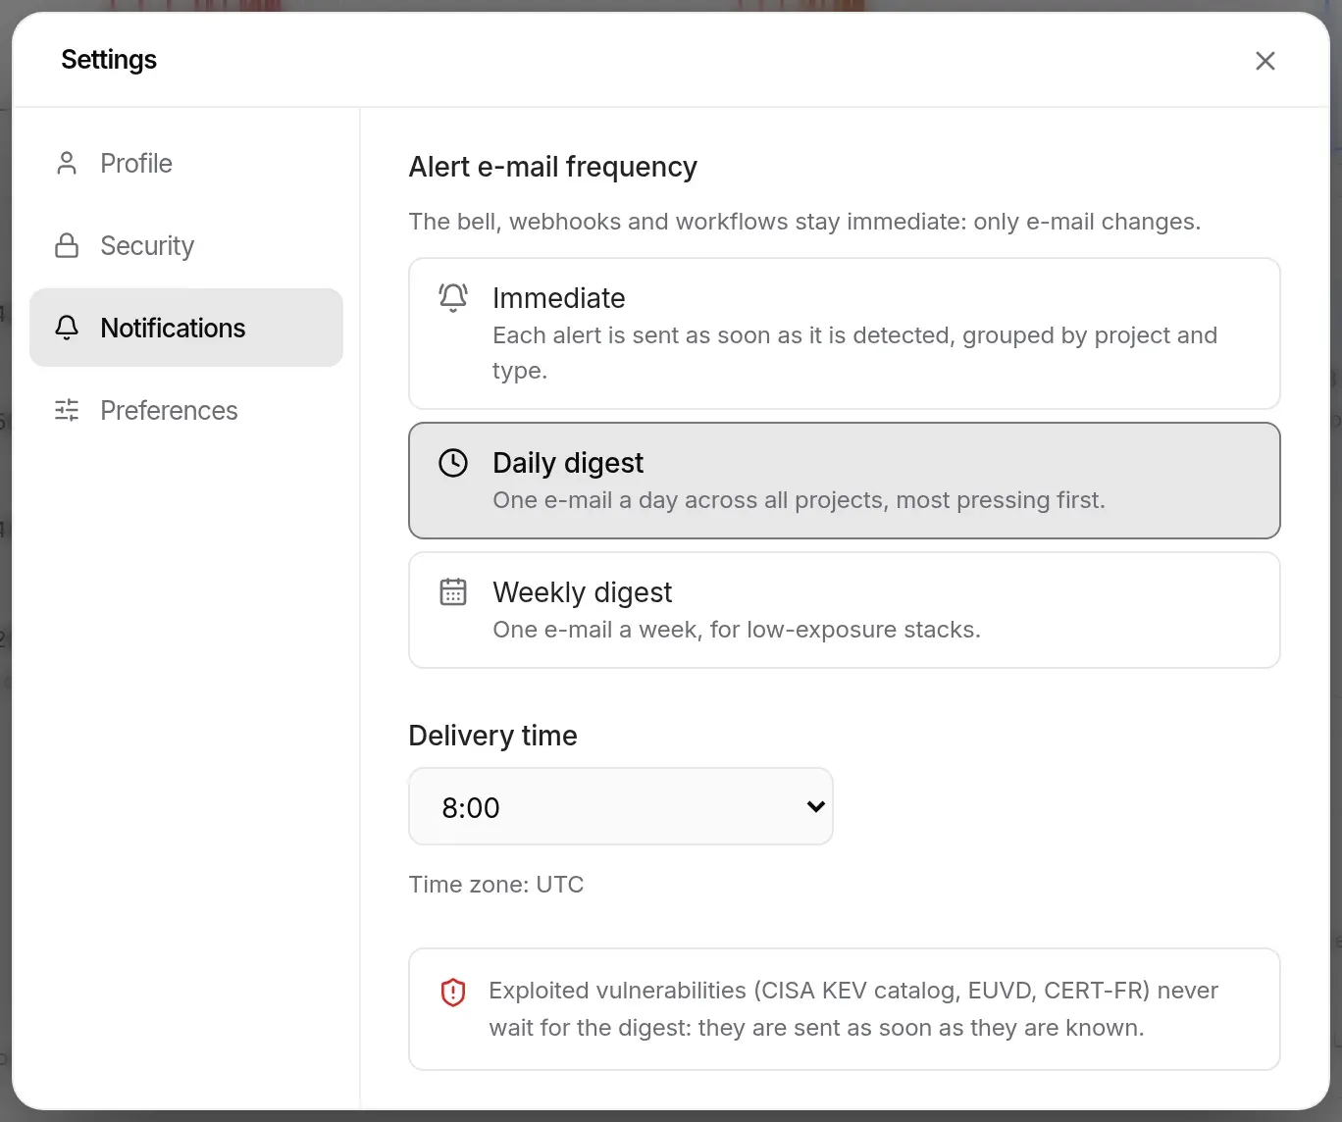Go to the Preferences tab
Image resolution: width=1342 pixels, height=1122 pixels.
click(x=186, y=410)
